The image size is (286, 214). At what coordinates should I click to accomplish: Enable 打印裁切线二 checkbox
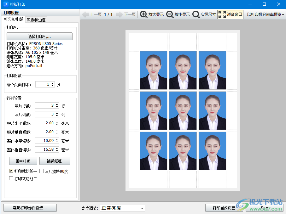click(x=11, y=178)
